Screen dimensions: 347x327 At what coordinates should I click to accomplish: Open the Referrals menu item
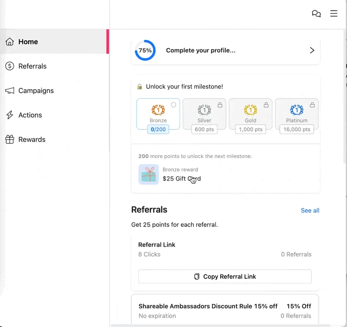55,66
